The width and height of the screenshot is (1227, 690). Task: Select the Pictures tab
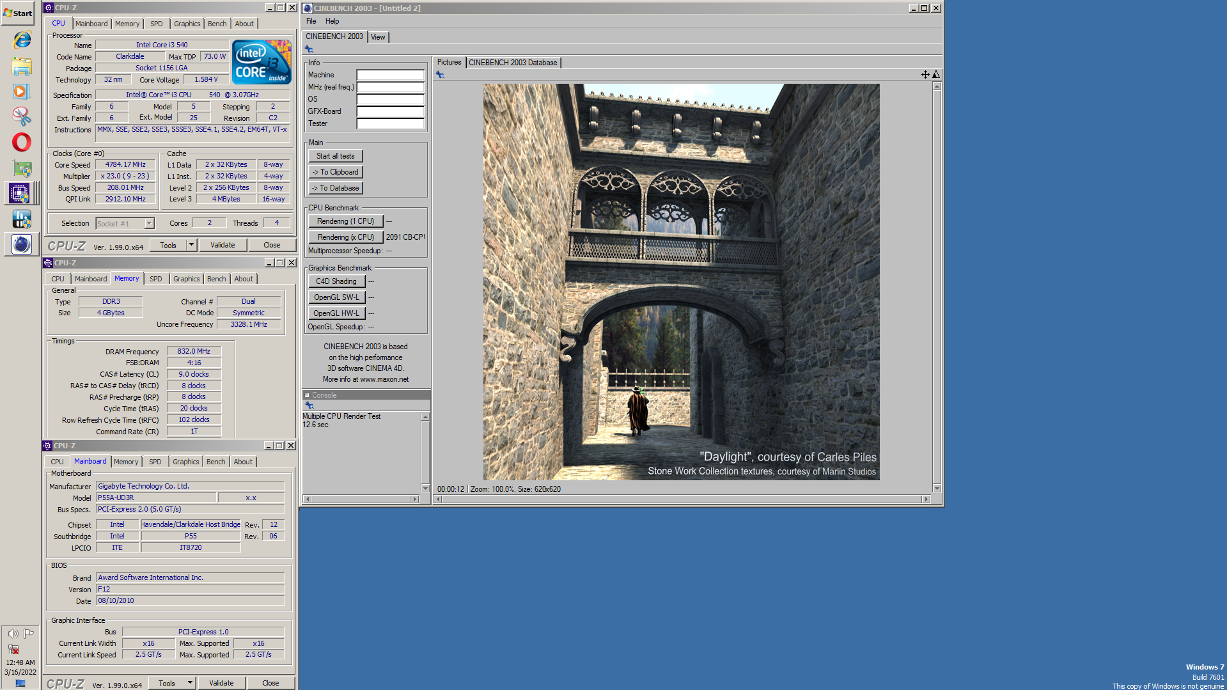449,62
